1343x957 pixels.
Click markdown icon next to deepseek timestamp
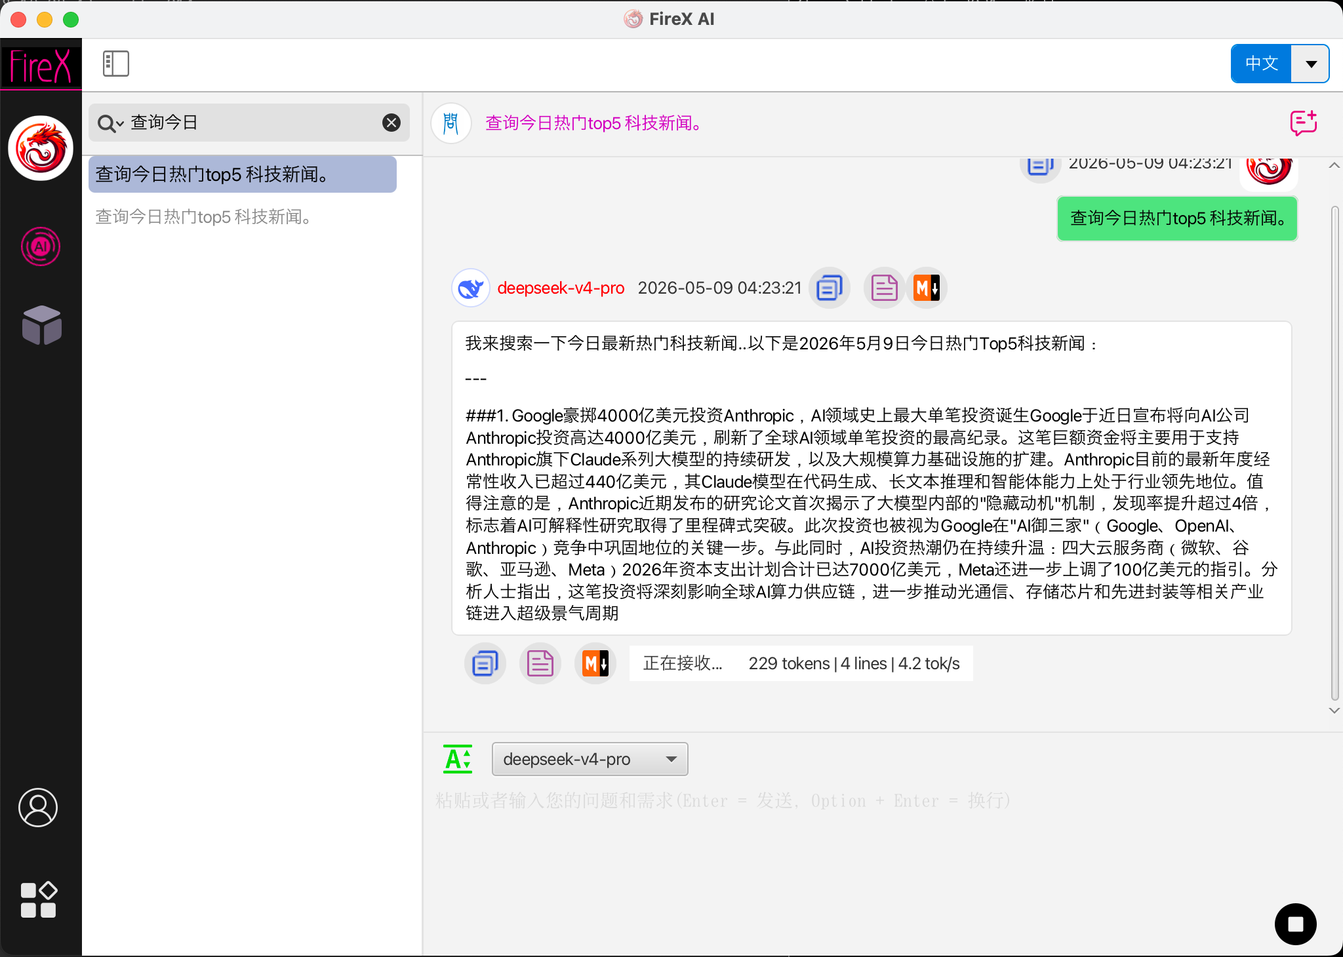point(927,288)
